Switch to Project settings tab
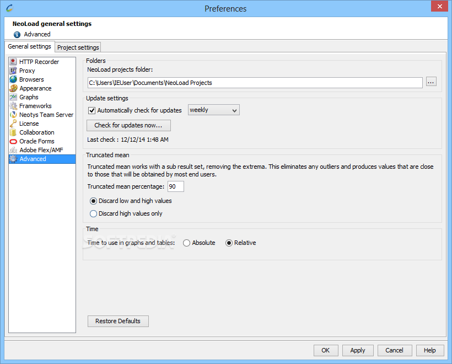The height and width of the screenshot is (364, 452). [78, 47]
